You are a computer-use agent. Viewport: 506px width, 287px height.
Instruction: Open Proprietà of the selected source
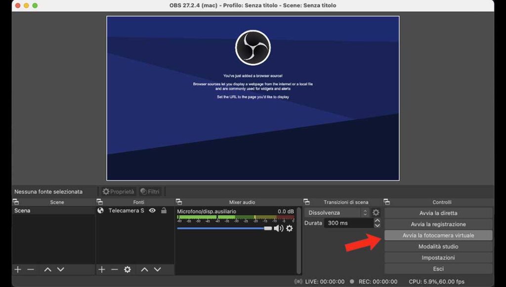118,192
